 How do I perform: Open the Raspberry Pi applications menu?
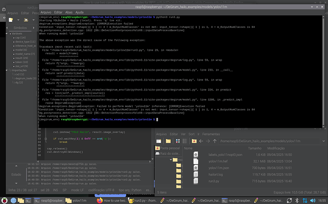pyautogui.click(x=5, y=200)
